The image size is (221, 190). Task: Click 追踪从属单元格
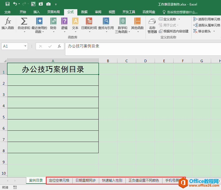point(207,25)
